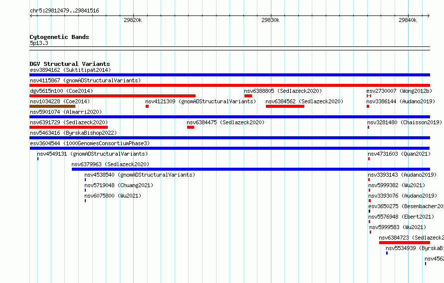Open nsv3393143 (Audano2019) label
The width and height of the screenshot is (444, 283).
[403, 175]
